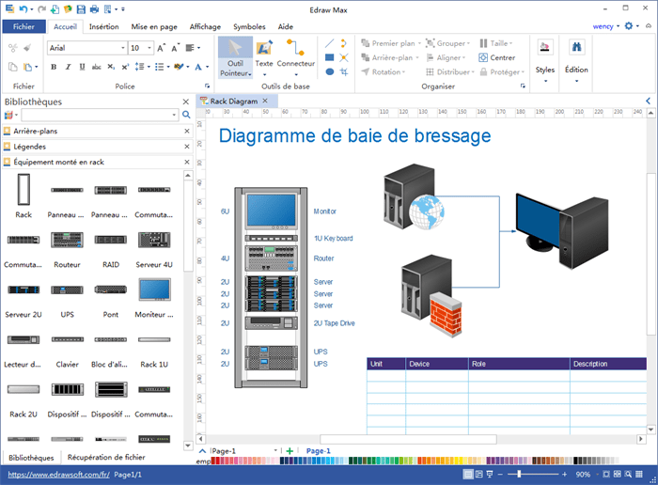Expand the Styles gallery
The image size is (658, 485).
(544, 61)
